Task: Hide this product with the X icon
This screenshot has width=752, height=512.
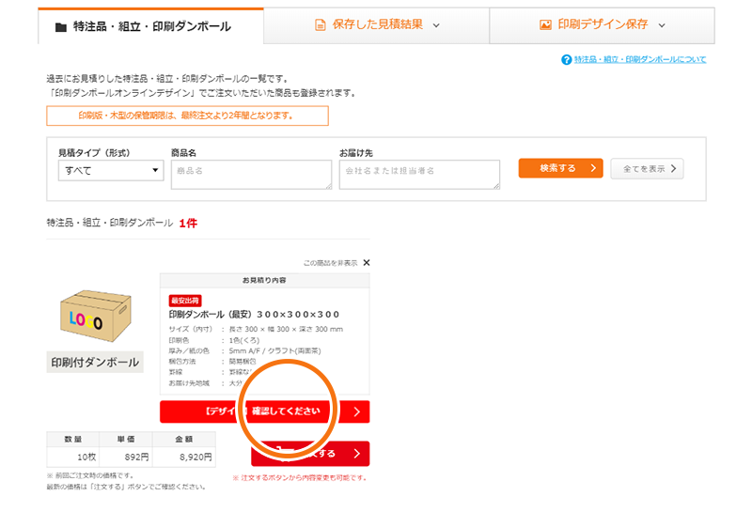Action: tap(367, 262)
